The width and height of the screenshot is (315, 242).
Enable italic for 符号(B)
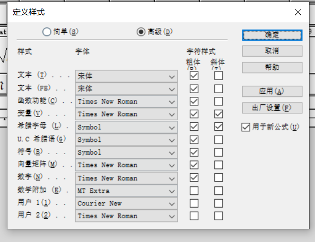[x=218, y=153]
